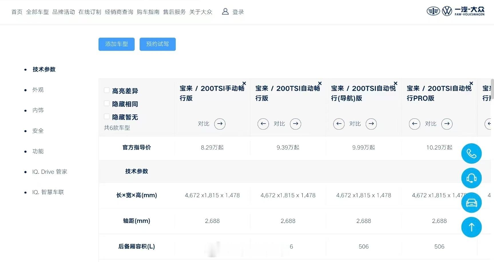
Task: Move 200TSI自动悦行PRO版 column left
Action: [x=414, y=124]
